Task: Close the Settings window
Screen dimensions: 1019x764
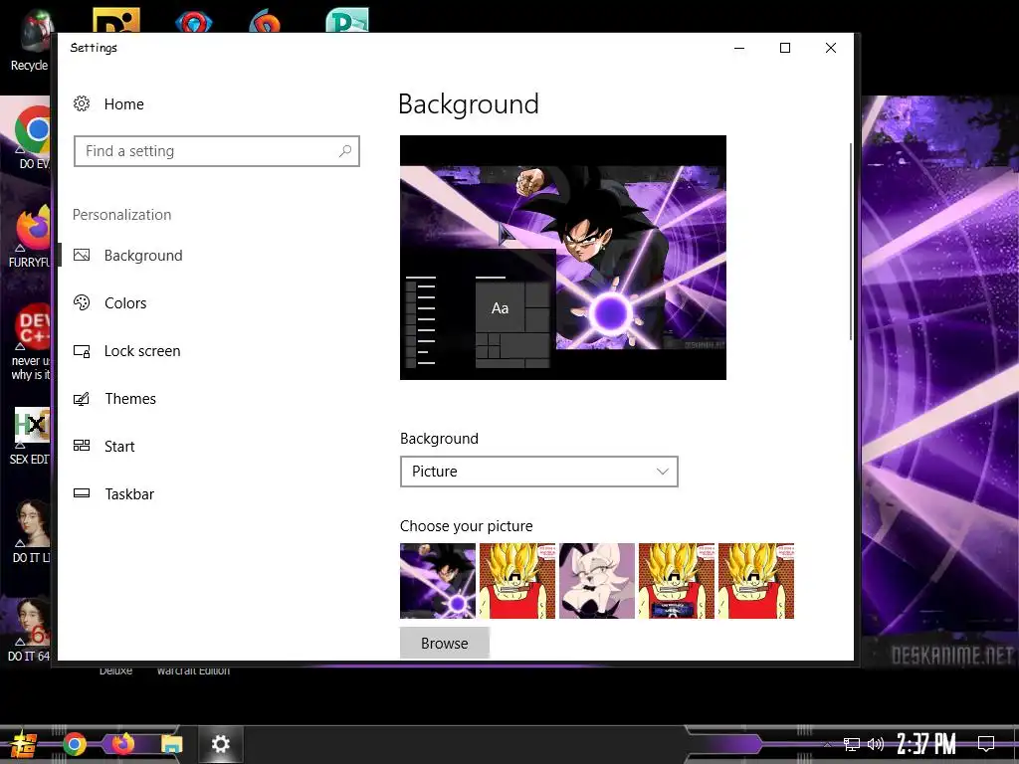Action: tap(831, 48)
